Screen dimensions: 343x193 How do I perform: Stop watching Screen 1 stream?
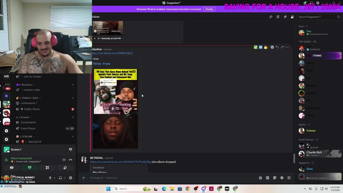70,149
